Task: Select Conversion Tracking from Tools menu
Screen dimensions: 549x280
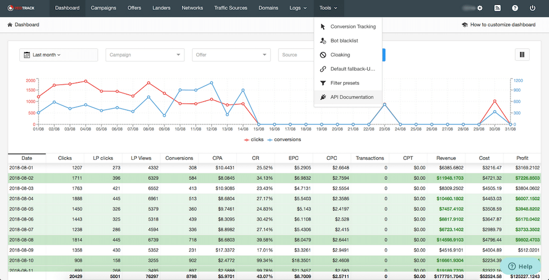Action: [352, 27]
